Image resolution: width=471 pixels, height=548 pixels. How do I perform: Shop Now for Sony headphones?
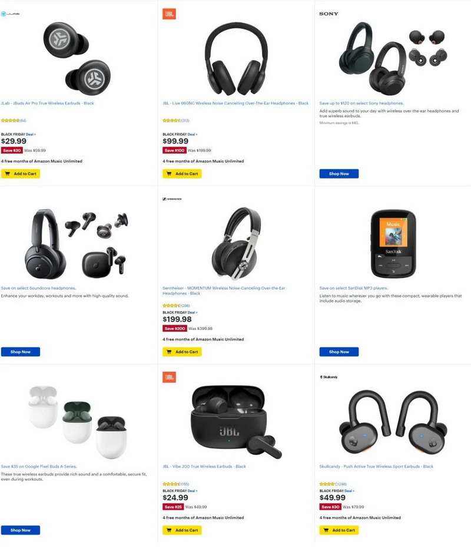[x=339, y=174]
